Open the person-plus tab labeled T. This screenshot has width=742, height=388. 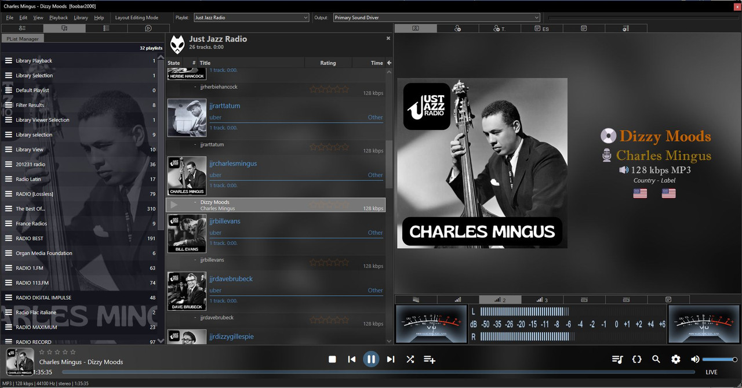pyautogui.click(x=499, y=28)
